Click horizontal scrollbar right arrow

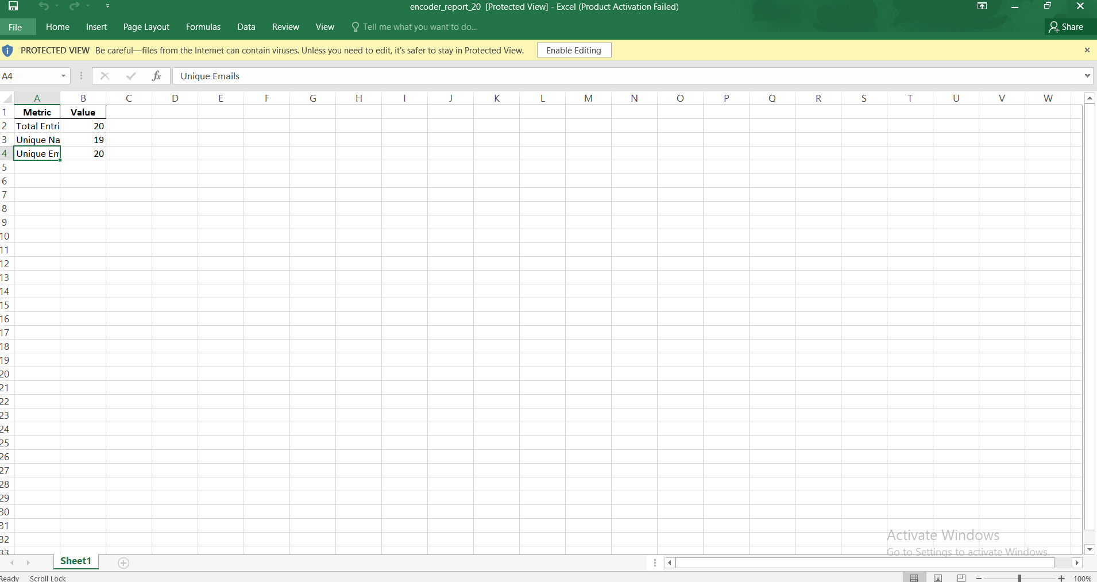pyautogui.click(x=1077, y=563)
